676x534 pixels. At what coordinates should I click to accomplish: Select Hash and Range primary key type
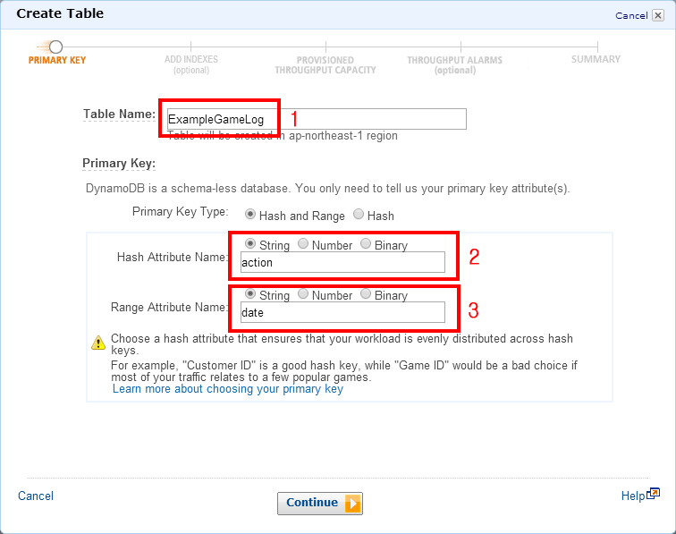point(250,215)
